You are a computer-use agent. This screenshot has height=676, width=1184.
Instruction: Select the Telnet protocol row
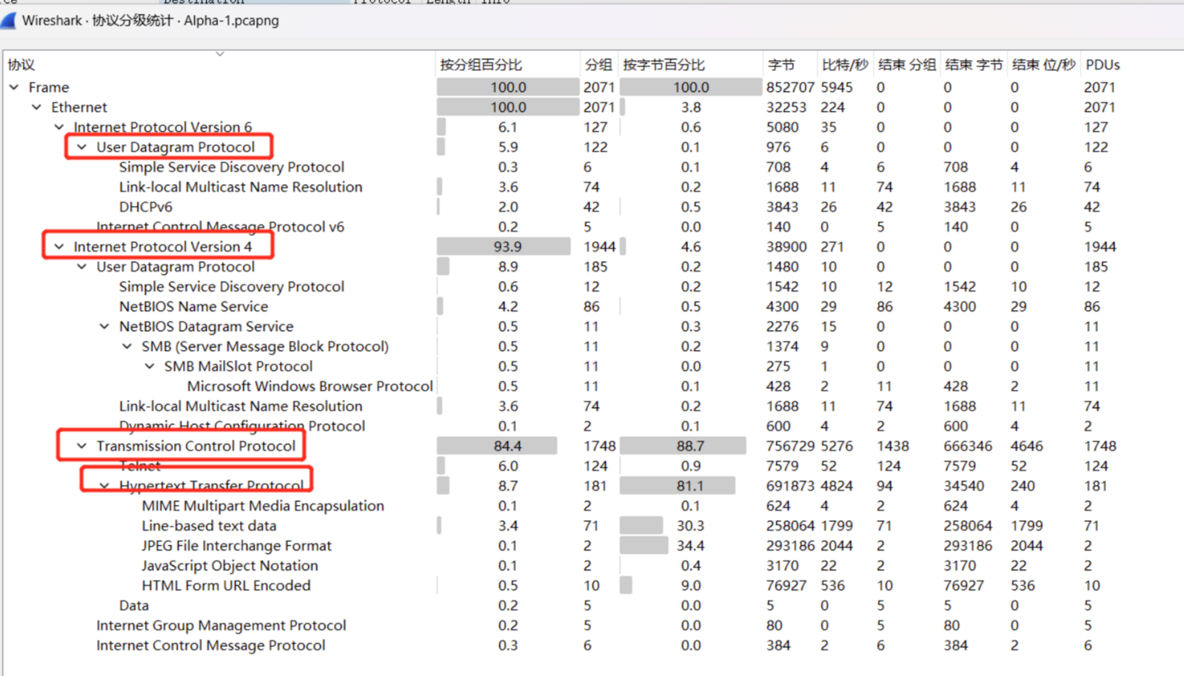[140, 466]
